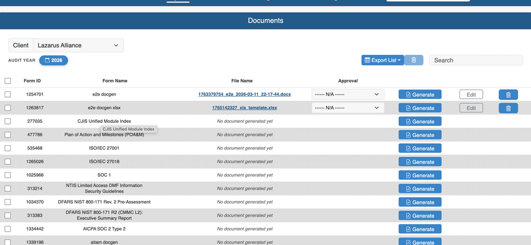The image size is (531, 245).
Task: Tick the ISO/IEC 27018 row checkbox
Action: 8,162
